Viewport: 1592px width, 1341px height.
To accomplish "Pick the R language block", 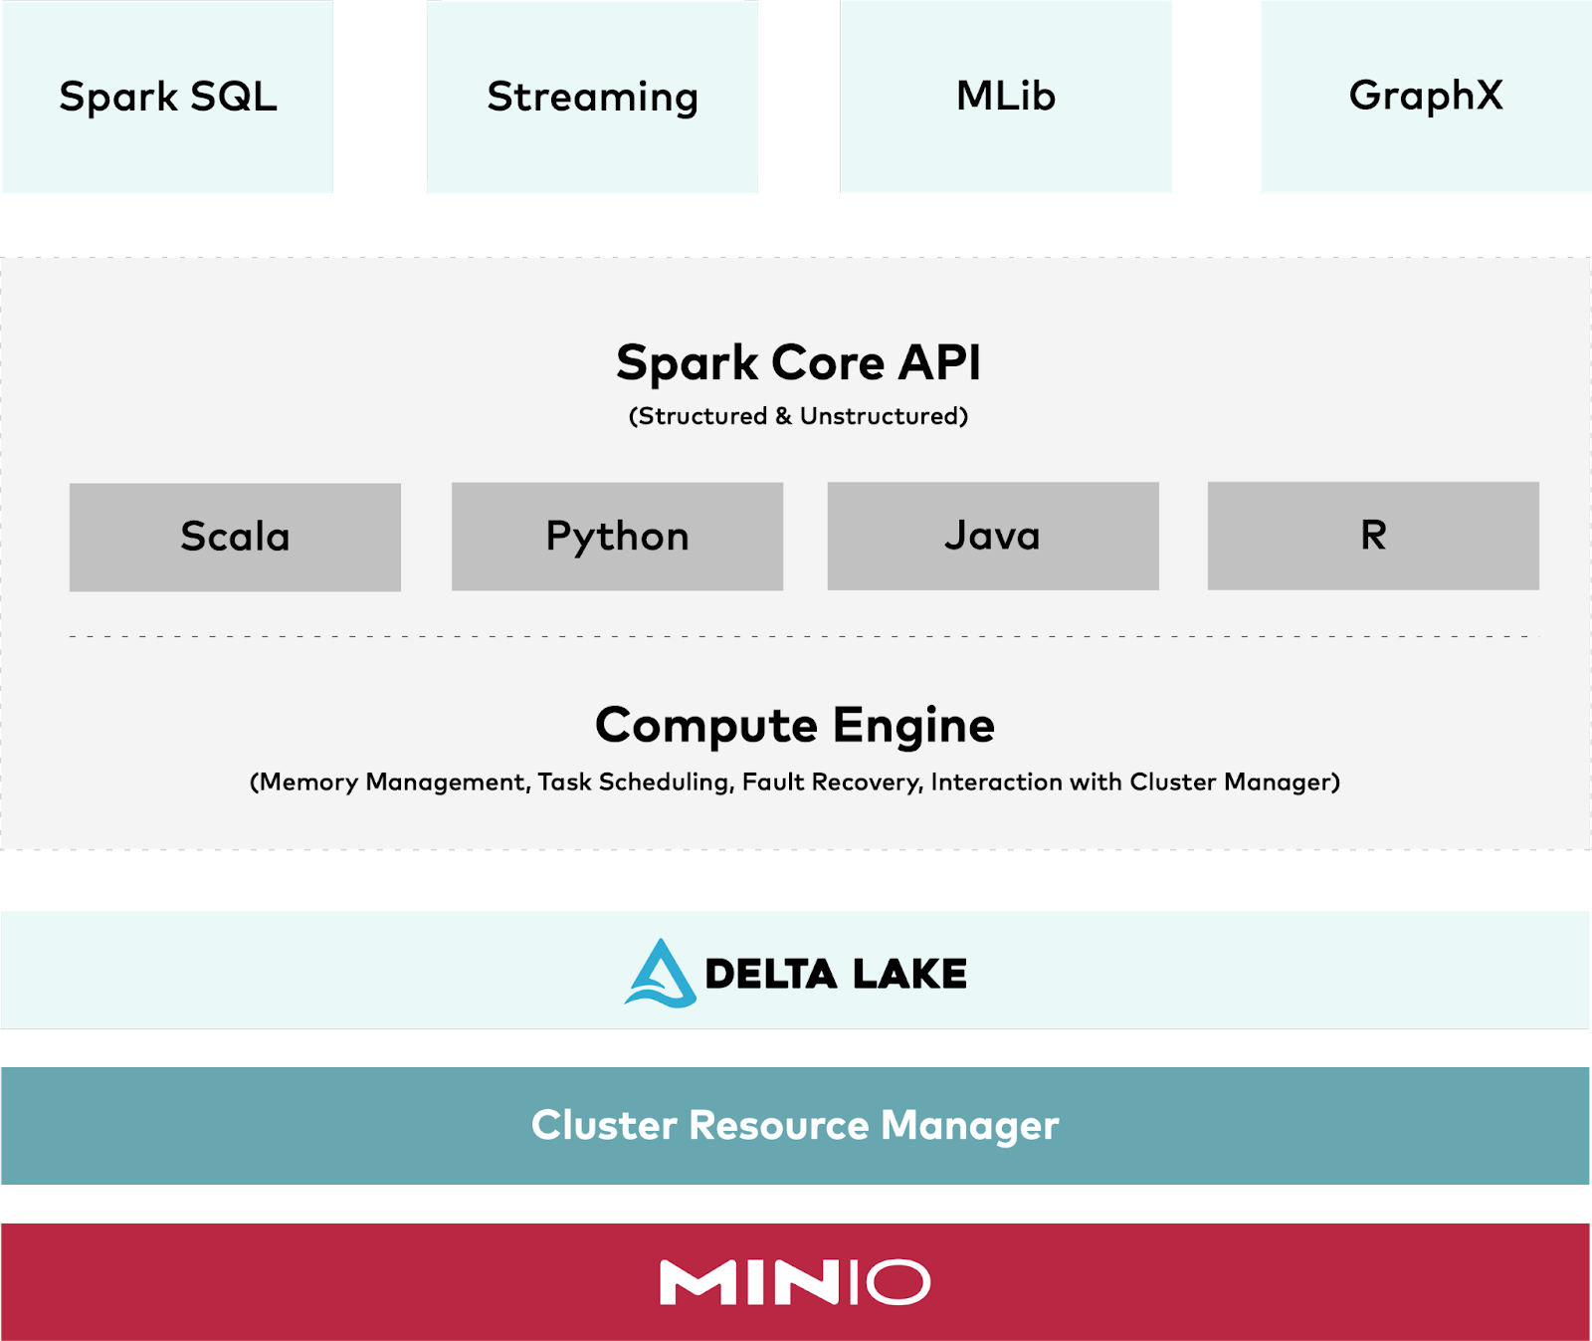I will point(1373,536).
